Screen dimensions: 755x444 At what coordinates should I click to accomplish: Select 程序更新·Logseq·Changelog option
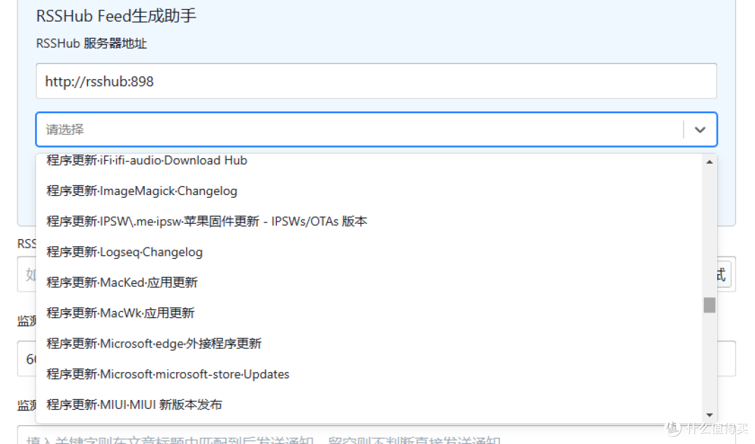[x=369, y=252]
